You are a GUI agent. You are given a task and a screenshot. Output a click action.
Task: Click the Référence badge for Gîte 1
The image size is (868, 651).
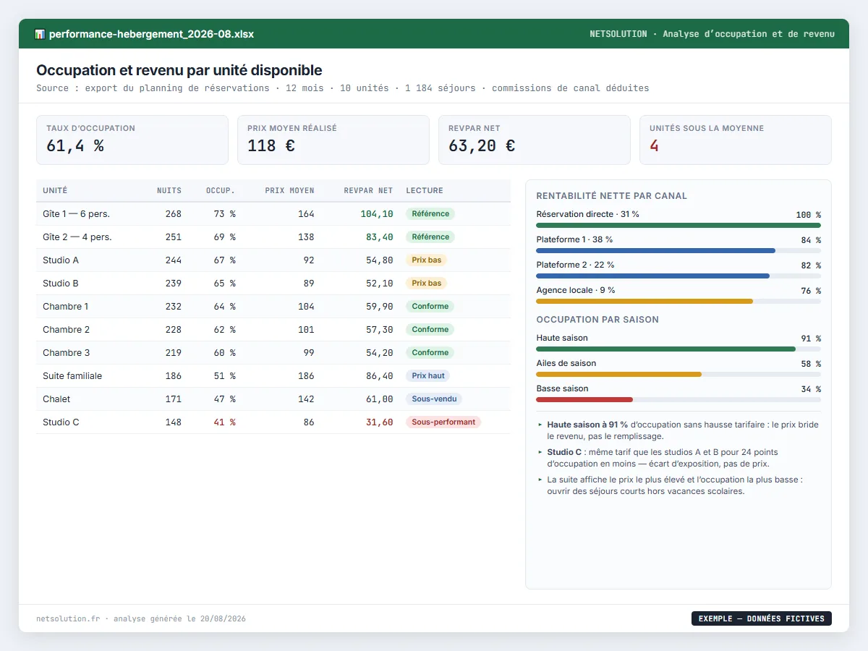[x=430, y=214]
